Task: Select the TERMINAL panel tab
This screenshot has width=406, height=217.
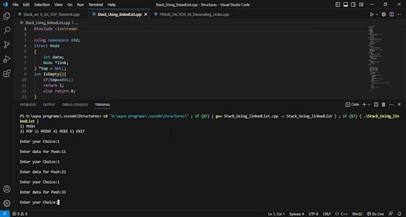Action: coord(103,104)
